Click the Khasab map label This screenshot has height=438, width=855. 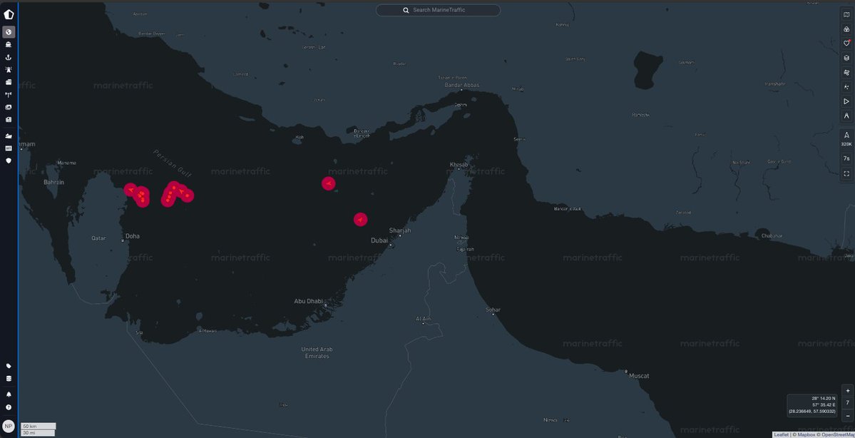pos(459,165)
